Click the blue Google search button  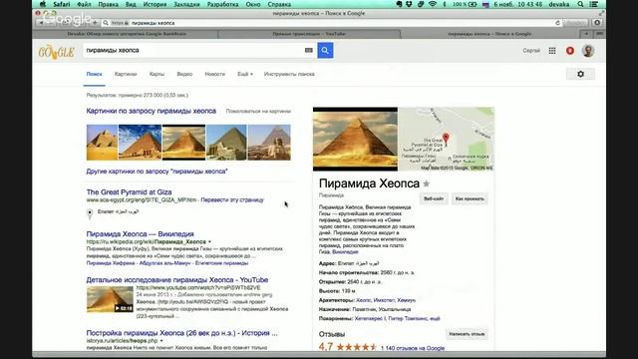pyautogui.click(x=325, y=51)
